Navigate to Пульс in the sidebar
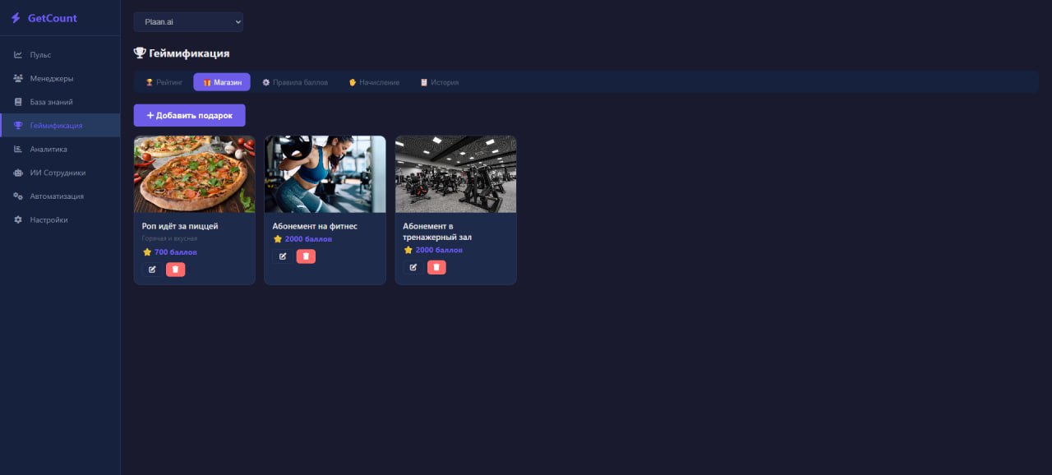Screen dimensions: 1052x475 pyautogui.click(x=40, y=55)
